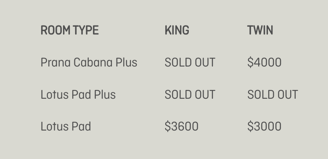Click the word Cabana in first row
This screenshot has width=328, height=159.
[x=93, y=62]
